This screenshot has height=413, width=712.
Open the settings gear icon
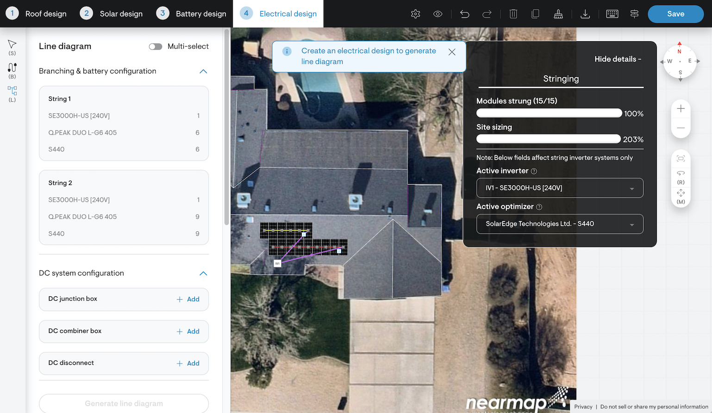[x=415, y=14]
